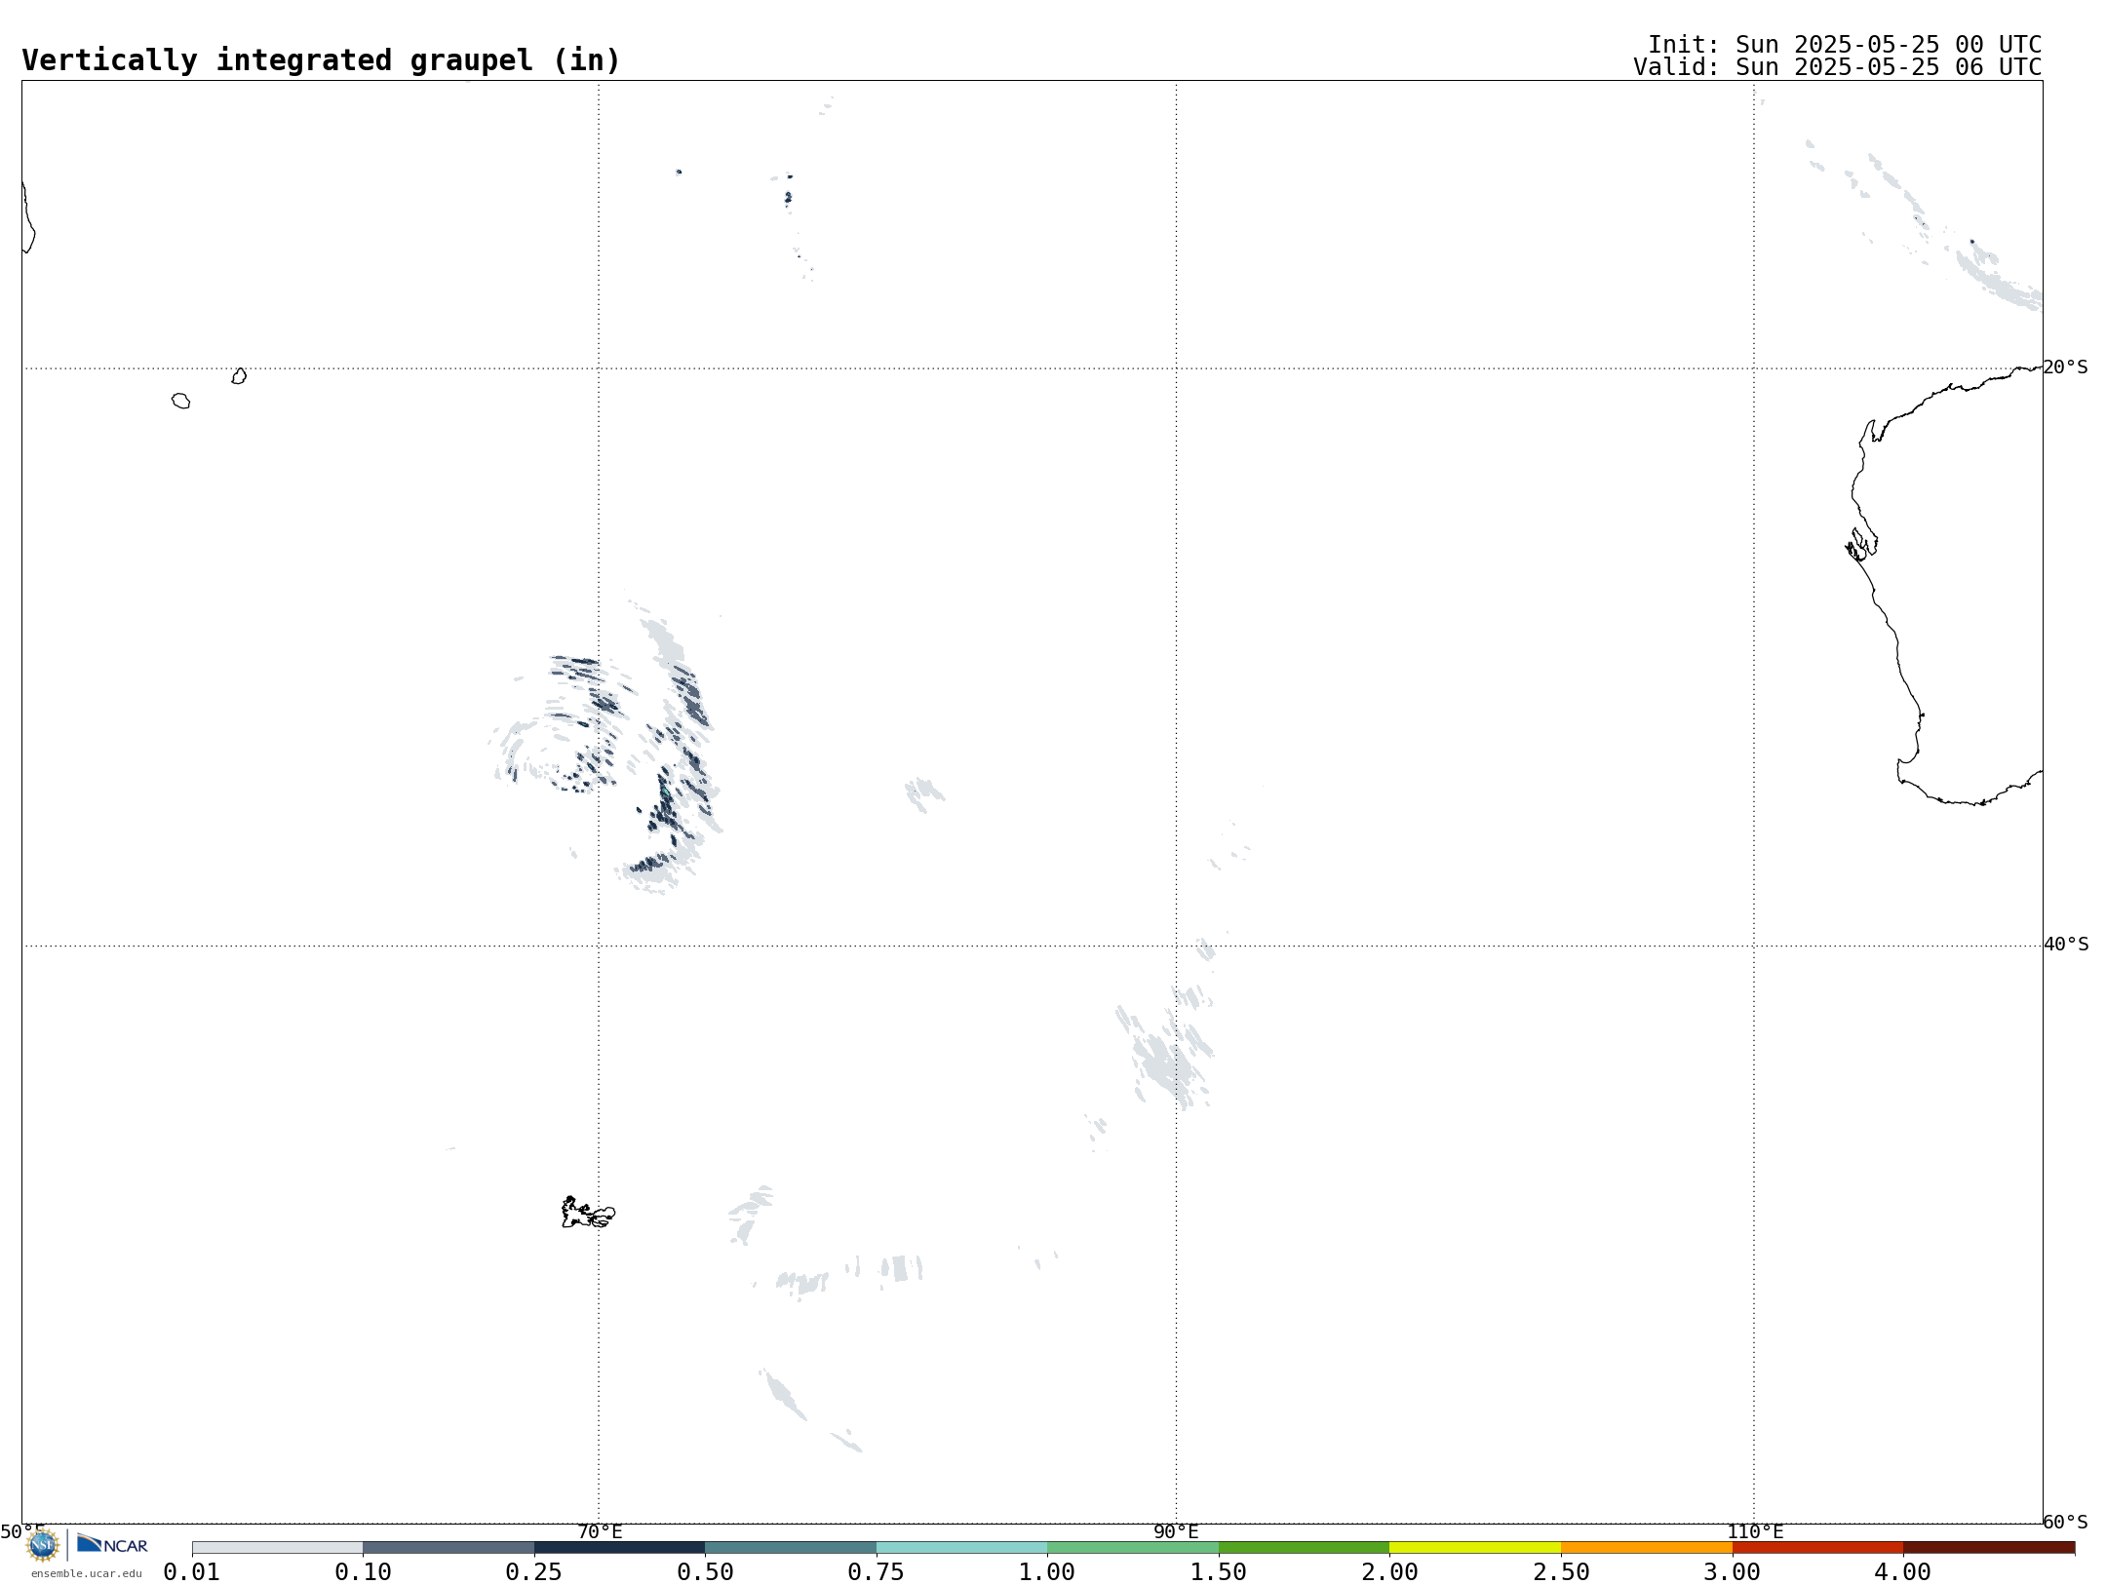Click the title 'Vertically integrated graupel (in)'
Image resolution: width=2106 pixels, height=1585 pixels.
coord(321,60)
